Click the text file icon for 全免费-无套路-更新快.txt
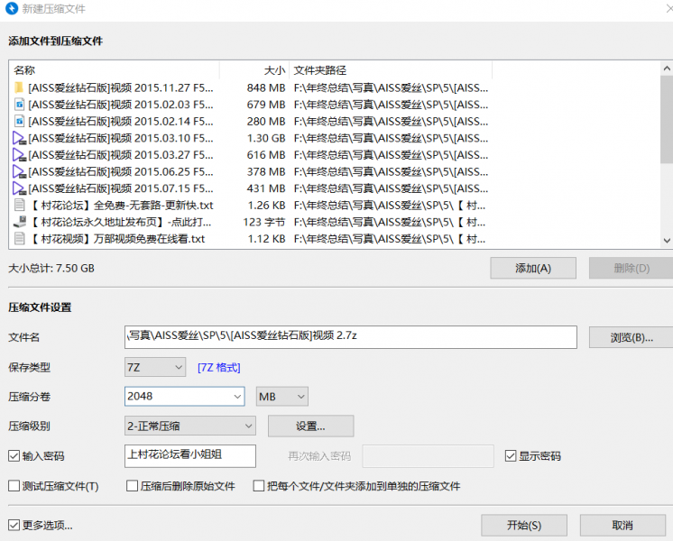673x541 pixels. coord(19,206)
